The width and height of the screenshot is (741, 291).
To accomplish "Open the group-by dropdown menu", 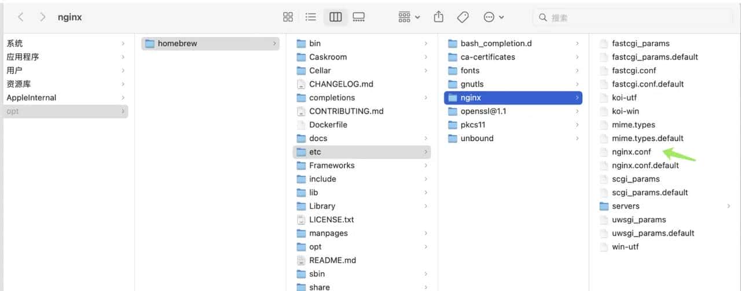I will click(409, 17).
